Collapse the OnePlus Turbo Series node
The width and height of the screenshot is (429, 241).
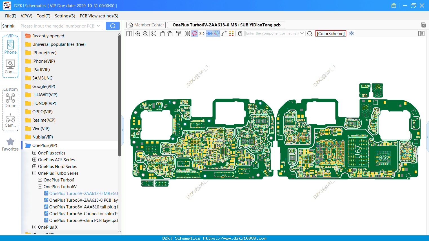click(34, 173)
